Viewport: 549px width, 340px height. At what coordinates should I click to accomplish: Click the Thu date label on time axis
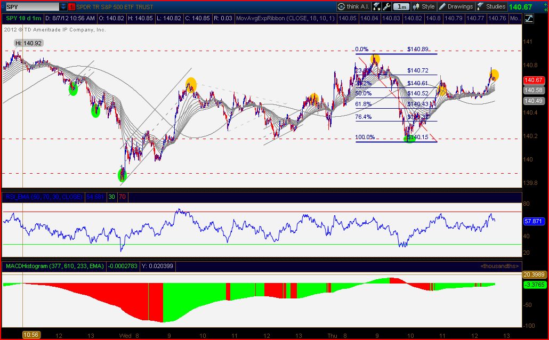click(332, 336)
